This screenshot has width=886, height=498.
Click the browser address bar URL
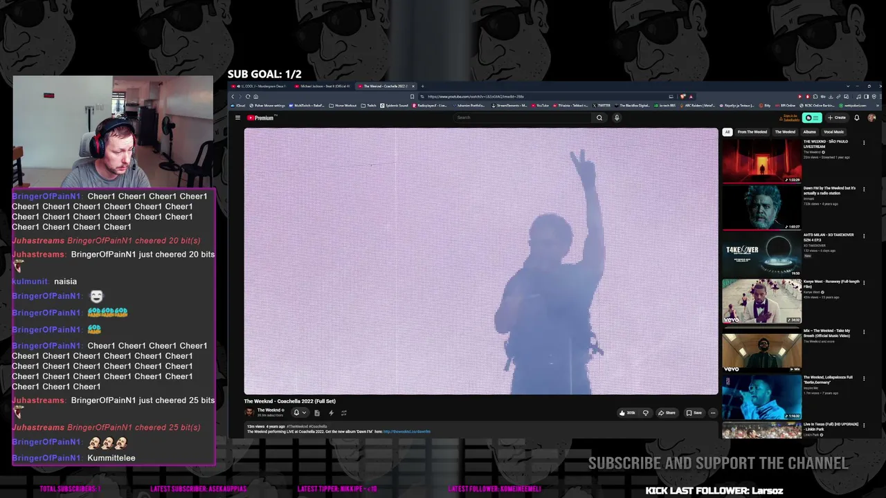[476, 97]
